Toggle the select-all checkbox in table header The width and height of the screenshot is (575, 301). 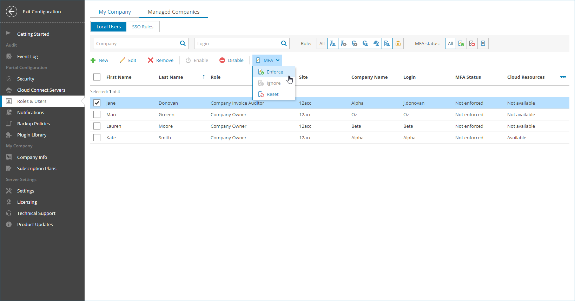[97, 77]
